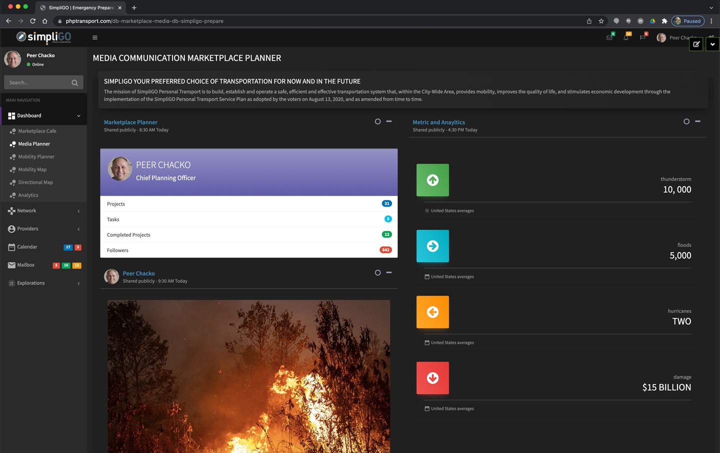
Task: Toggle the circle on Marketplace Planner panel
Action: point(378,121)
